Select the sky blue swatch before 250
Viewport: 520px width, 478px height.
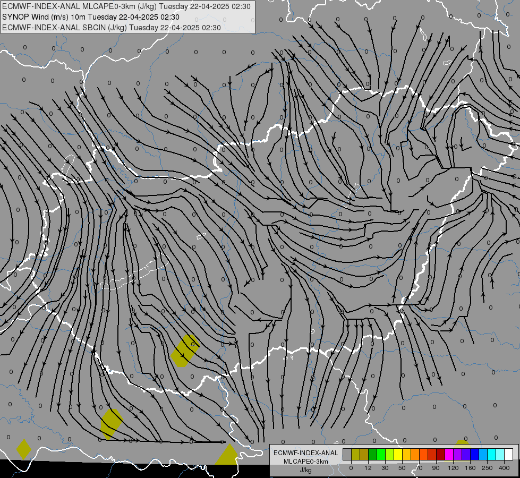click(x=483, y=454)
